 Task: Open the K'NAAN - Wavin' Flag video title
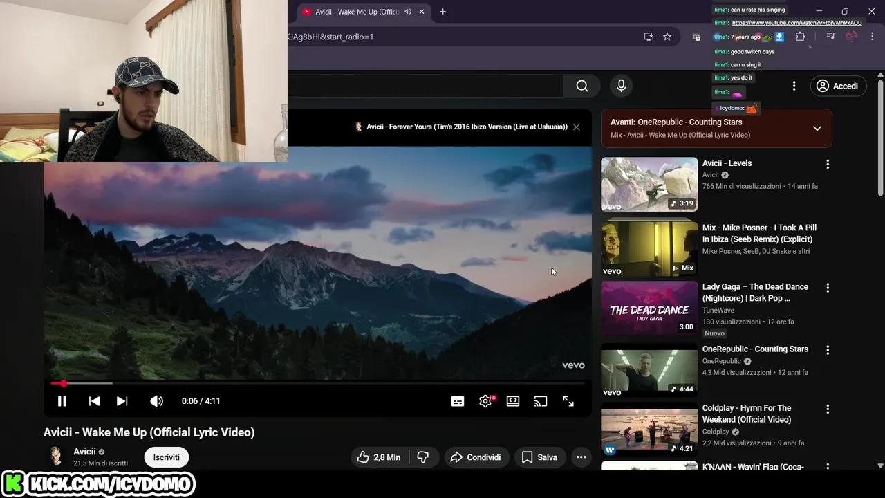pos(753,467)
